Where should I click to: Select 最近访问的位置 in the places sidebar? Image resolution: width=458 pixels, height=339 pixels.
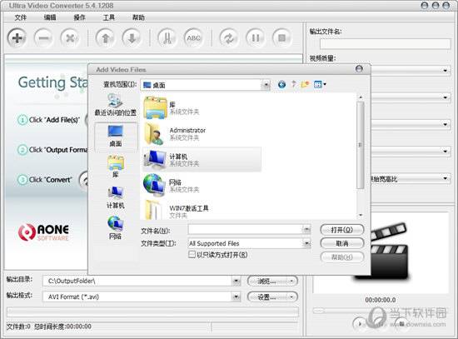[x=116, y=105]
